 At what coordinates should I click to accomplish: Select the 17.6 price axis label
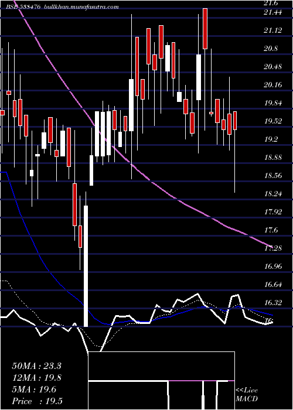(271, 230)
